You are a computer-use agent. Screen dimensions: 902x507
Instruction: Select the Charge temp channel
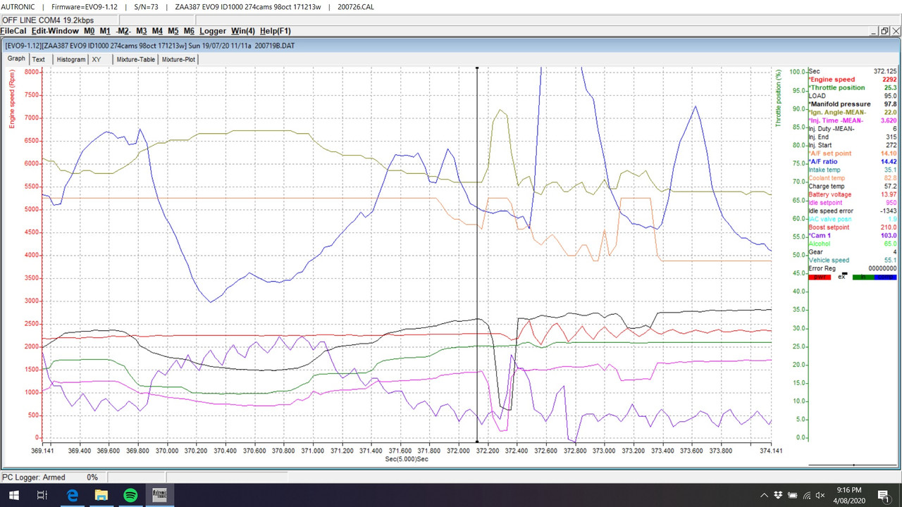click(x=852, y=187)
